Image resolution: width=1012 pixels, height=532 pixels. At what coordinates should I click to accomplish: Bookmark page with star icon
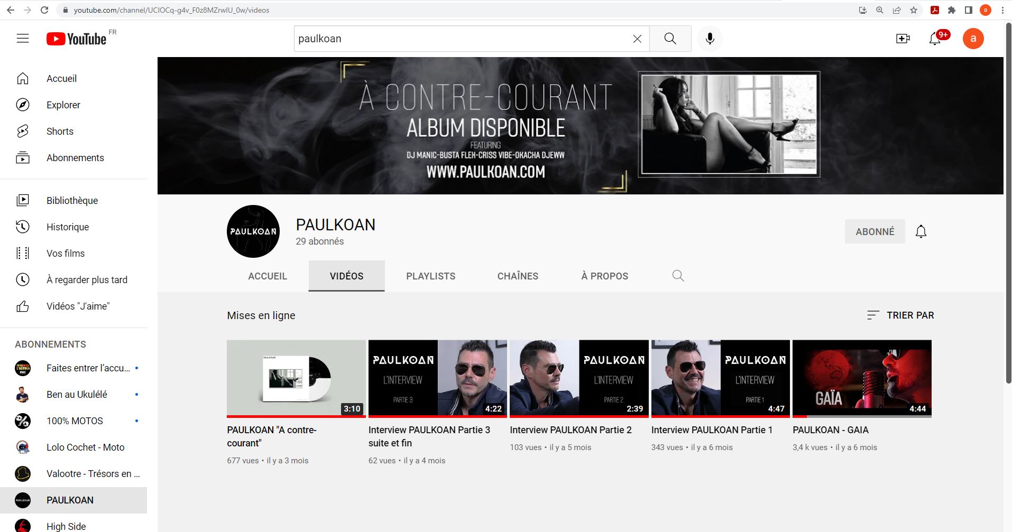pyautogui.click(x=913, y=10)
